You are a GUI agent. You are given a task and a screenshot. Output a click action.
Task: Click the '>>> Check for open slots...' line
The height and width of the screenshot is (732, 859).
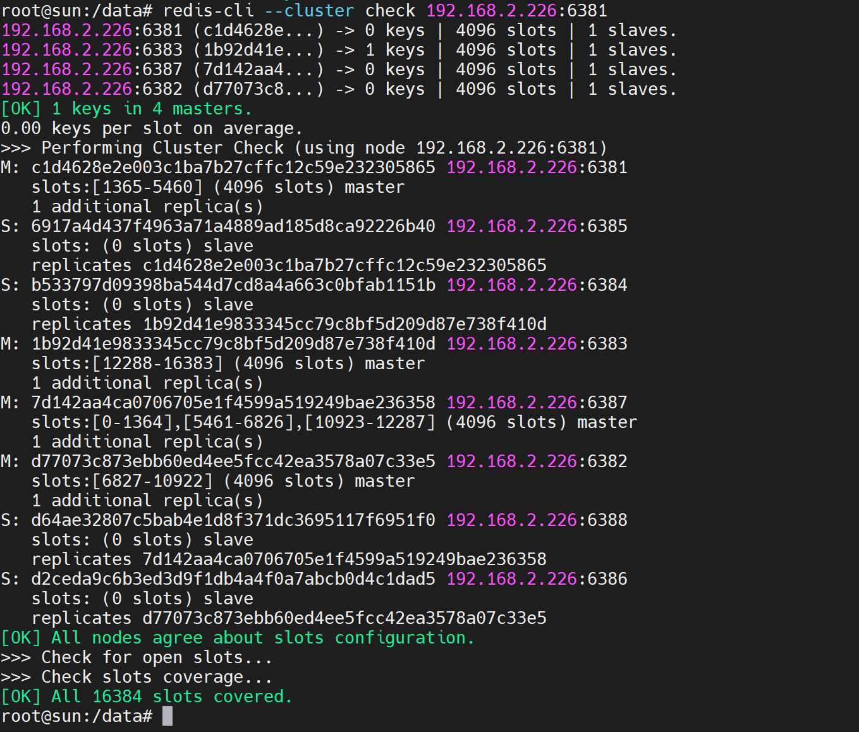[137, 657]
